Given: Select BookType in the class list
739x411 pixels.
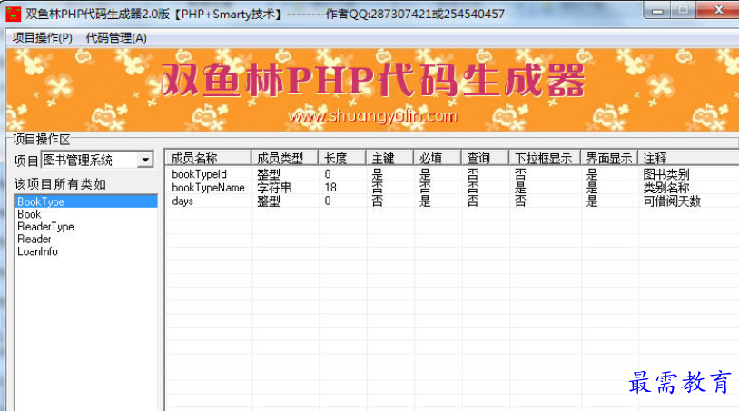Looking at the screenshot, I should pyautogui.click(x=85, y=201).
